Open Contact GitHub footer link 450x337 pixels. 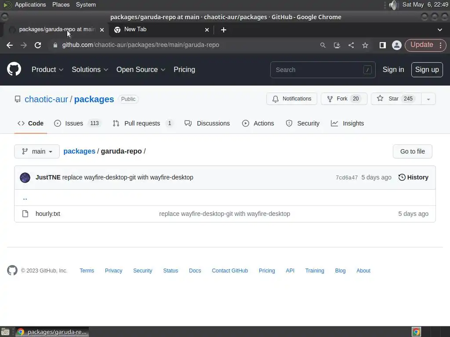pos(230,270)
